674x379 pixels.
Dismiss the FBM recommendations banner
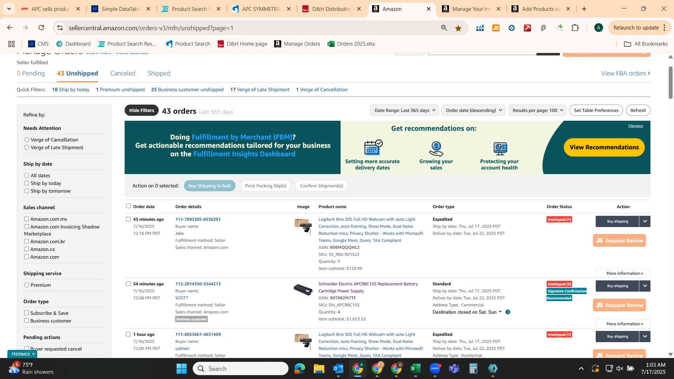click(636, 126)
